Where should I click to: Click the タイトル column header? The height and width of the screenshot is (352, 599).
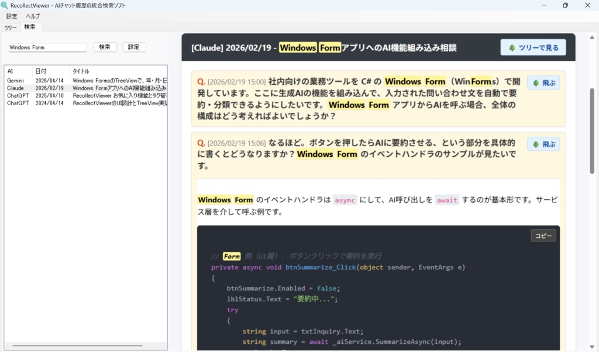point(118,71)
